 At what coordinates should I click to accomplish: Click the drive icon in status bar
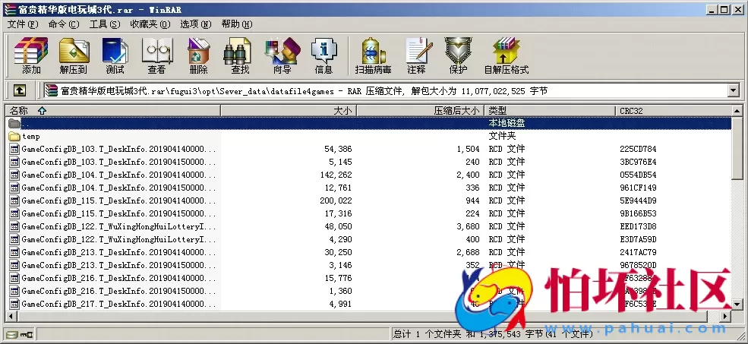pos(11,334)
